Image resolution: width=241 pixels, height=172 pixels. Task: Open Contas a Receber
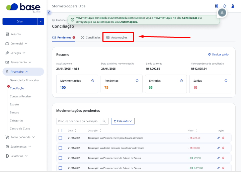pos(21,96)
